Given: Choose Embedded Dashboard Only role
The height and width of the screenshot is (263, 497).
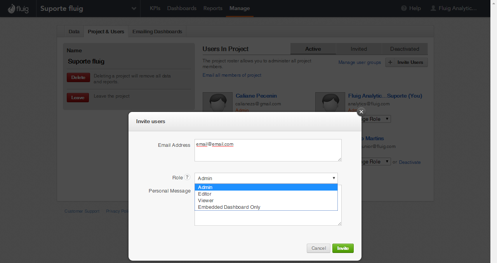Looking at the screenshot, I should (266, 207).
